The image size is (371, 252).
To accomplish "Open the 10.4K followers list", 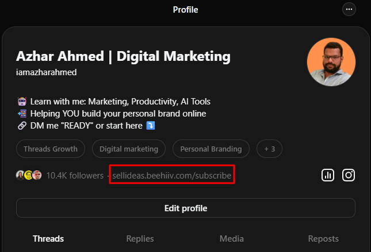I will click(75, 175).
